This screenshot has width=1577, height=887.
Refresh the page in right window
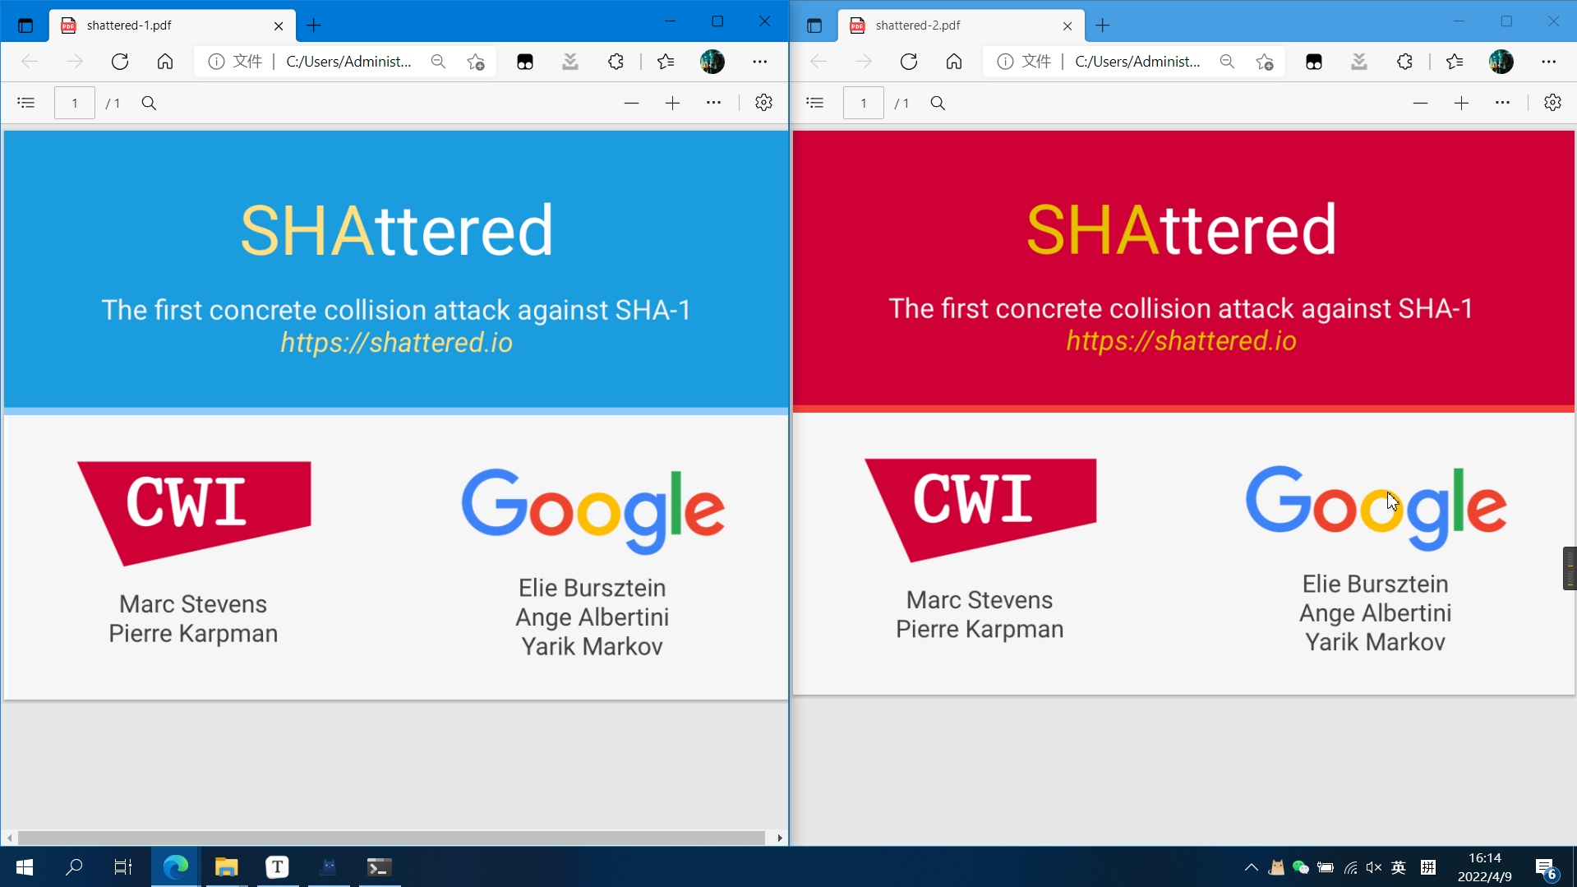point(909,62)
